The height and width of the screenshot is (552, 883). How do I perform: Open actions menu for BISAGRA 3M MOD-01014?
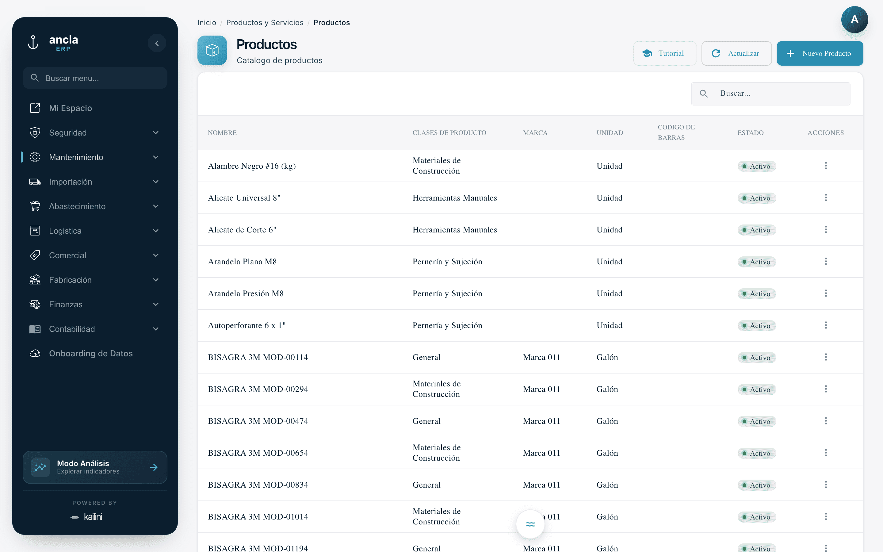(x=826, y=517)
